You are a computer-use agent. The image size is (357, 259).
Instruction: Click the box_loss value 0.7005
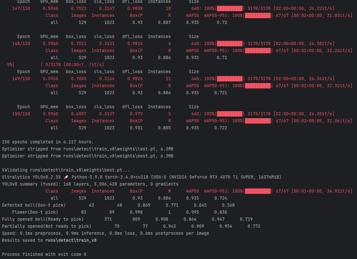pyautogui.click(x=79, y=79)
